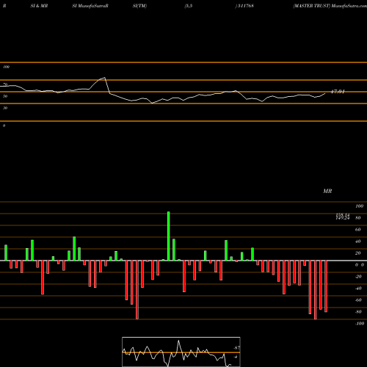367x367 pixels.
Task: Click the SI MunafaSutraR header text
Action: pos(90,6)
